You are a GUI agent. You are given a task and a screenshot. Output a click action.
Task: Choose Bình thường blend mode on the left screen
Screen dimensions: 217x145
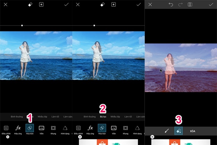coord(17,117)
